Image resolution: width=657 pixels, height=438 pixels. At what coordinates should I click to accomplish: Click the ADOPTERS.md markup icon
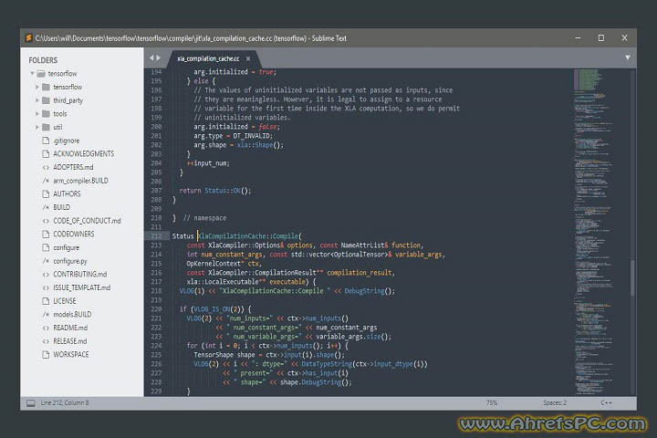47,167
